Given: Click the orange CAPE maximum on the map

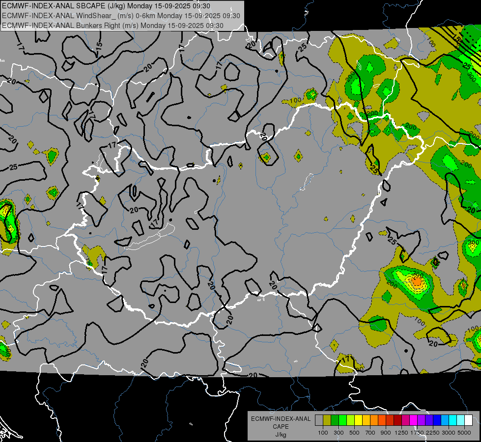Looking at the screenshot, I should click(x=417, y=281).
